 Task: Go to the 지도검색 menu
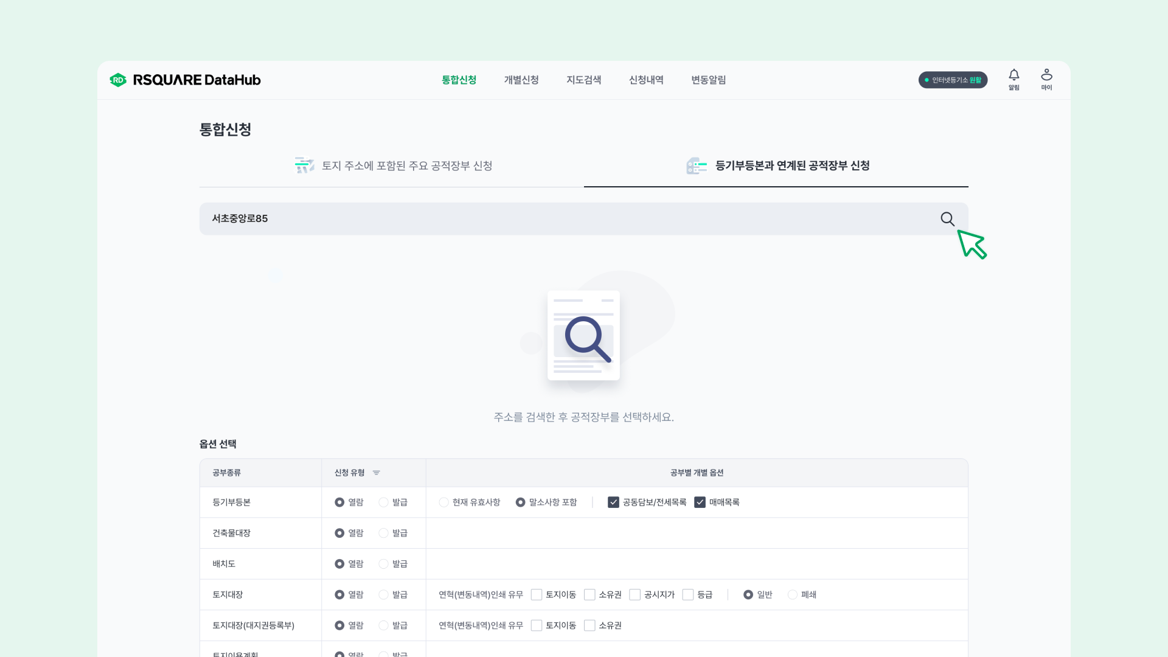coord(583,80)
